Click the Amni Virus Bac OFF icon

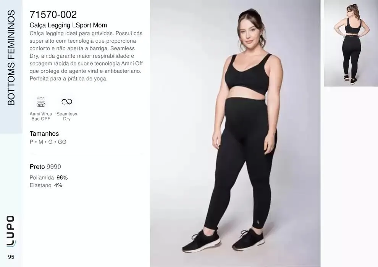(41, 101)
